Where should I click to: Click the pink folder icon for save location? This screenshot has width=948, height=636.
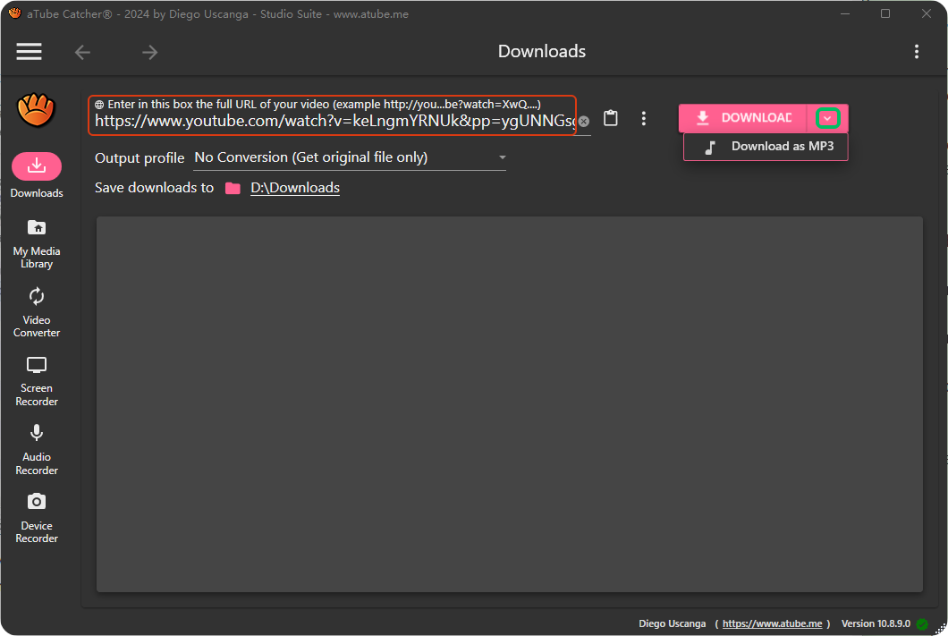click(233, 188)
